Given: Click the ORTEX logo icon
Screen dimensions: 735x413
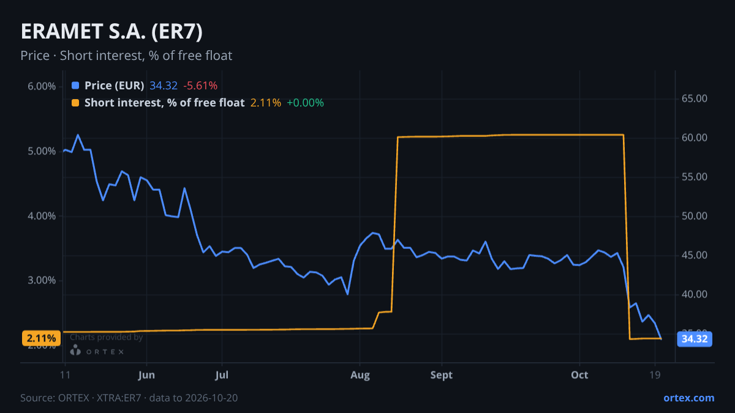Looking at the screenshot, I should (75, 351).
